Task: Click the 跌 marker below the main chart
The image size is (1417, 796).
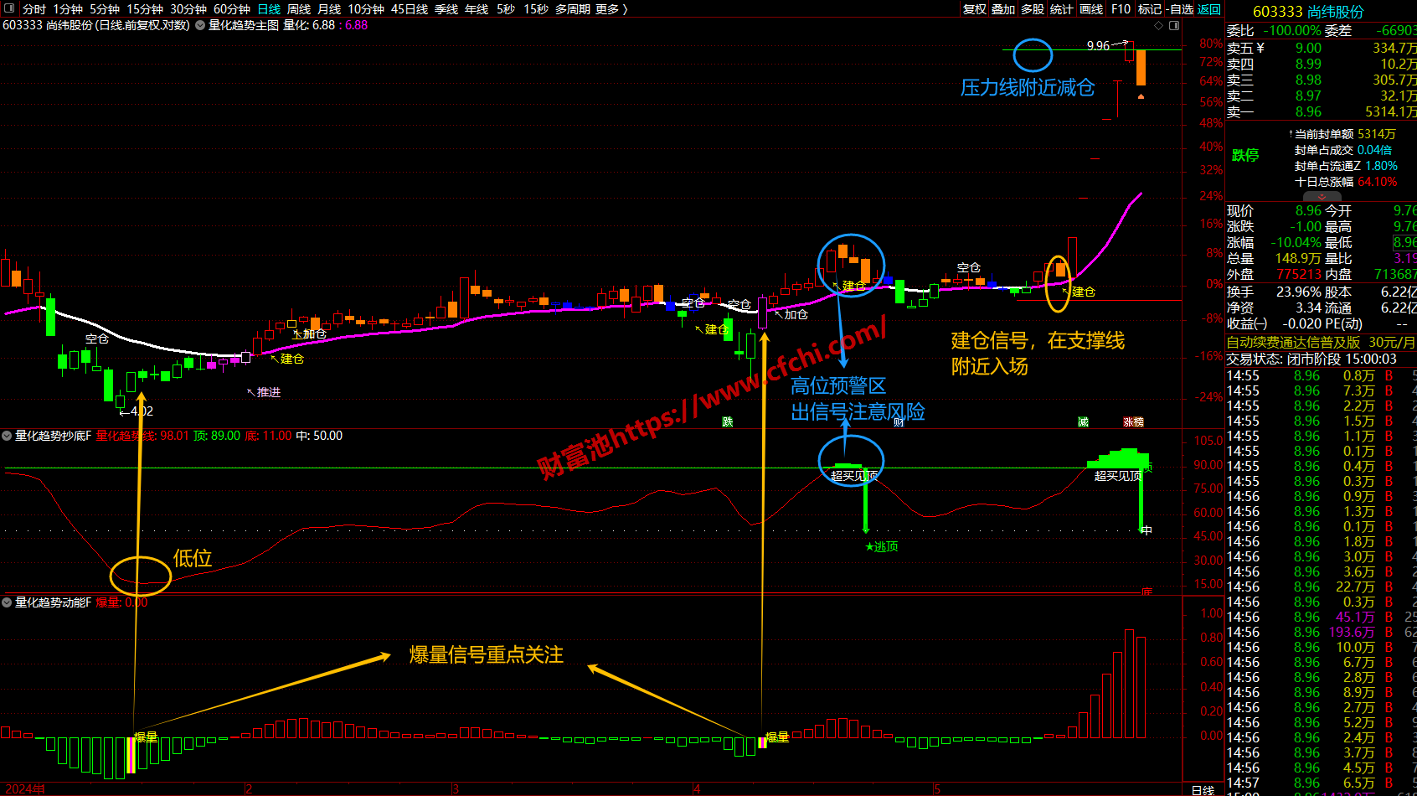Action: (728, 422)
